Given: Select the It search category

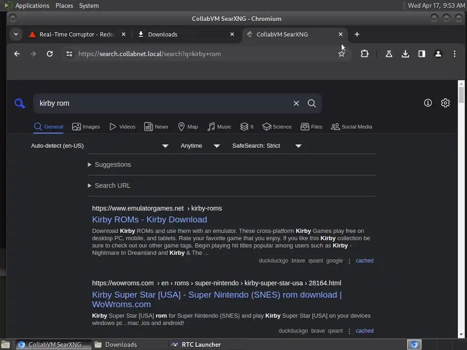Looking at the screenshot, I should [x=247, y=127].
